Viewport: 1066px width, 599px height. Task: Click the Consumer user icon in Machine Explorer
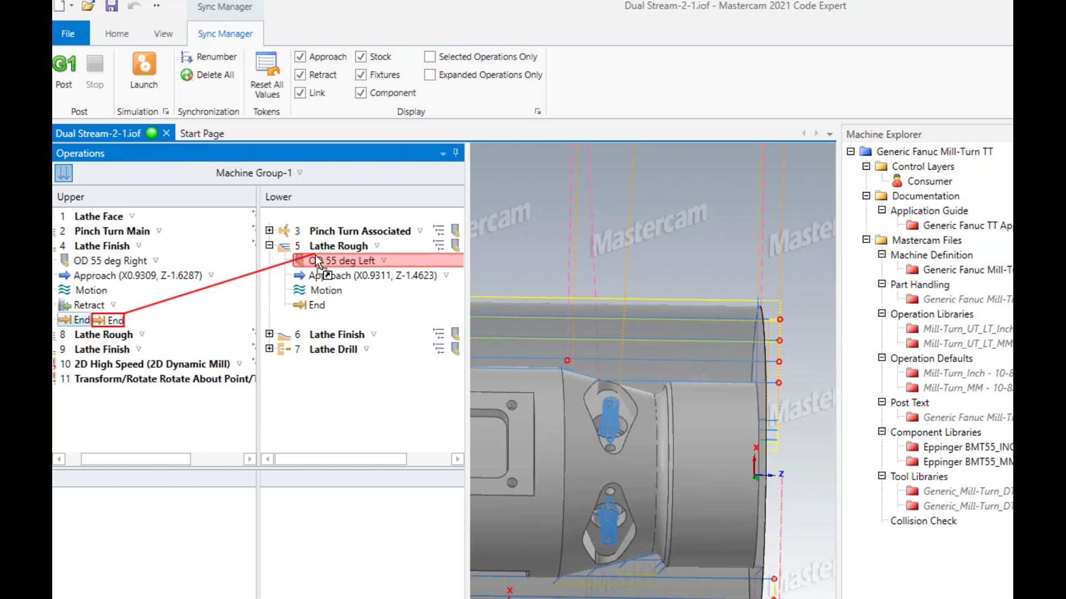coord(897,181)
